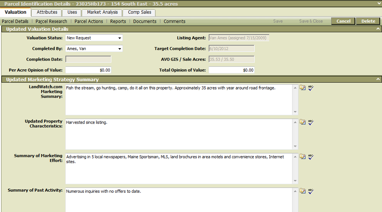Open editor icon for Summary of Past Activity
This screenshot has height=212, width=382.
click(303, 191)
